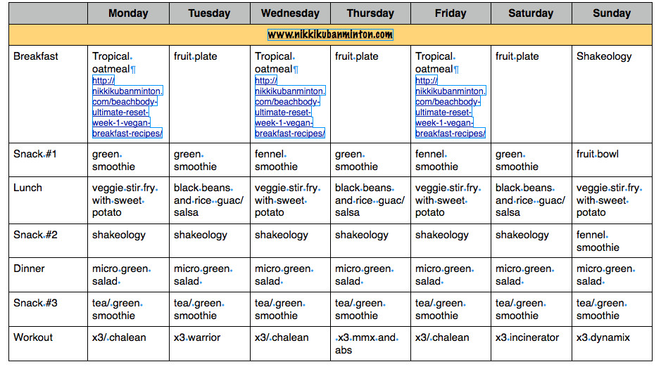Follow Wednesday's breakfast recipe URL

tap(289, 107)
